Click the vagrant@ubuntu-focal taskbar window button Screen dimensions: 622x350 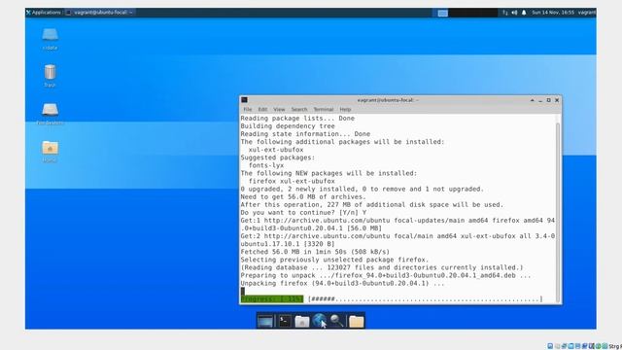99,13
